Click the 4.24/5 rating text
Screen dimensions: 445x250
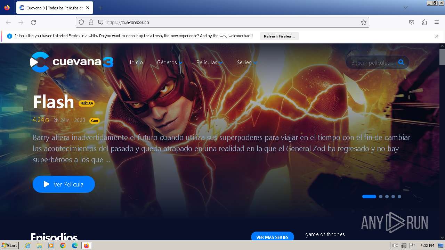pyautogui.click(x=41, y=120)
